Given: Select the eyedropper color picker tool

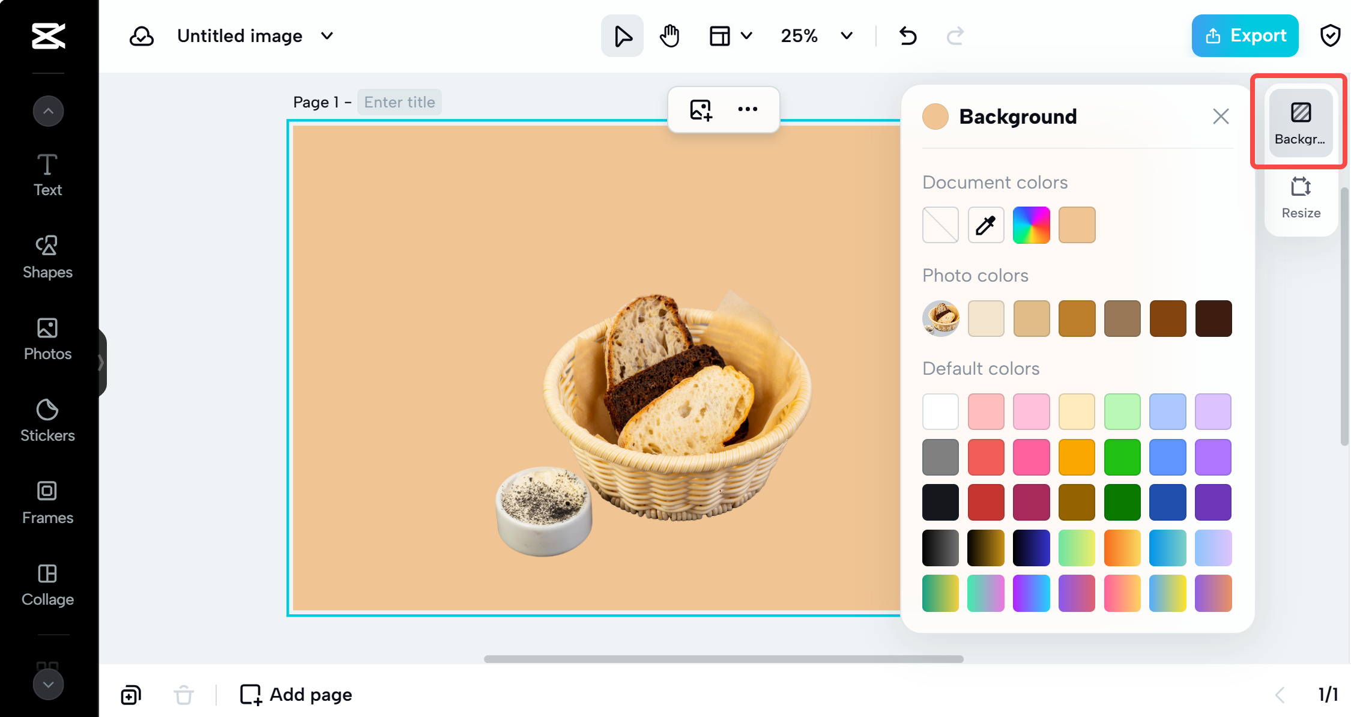Looking at the screenshot, I should tap(985, 225).
